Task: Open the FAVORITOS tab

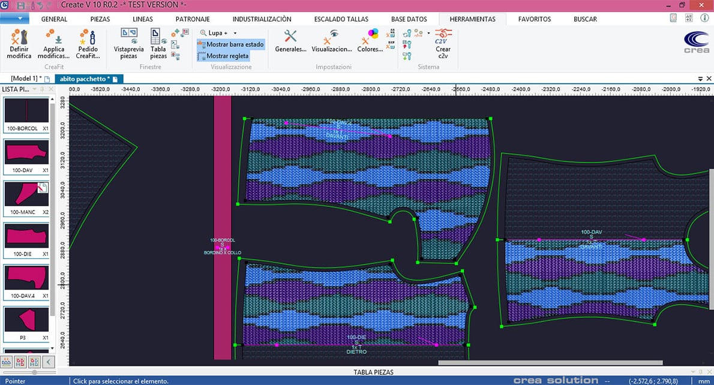Action: 535,19
